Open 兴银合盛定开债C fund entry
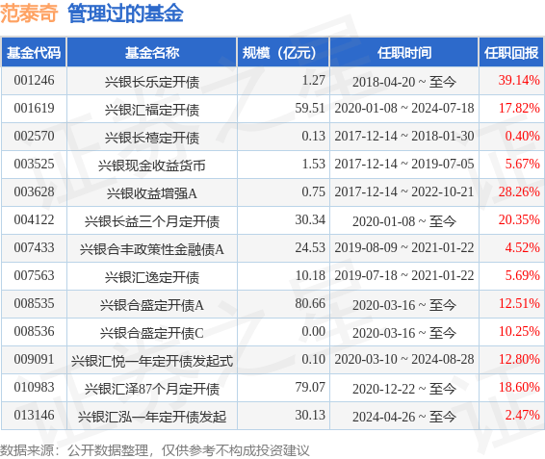The height and width of the screenshot is (459, 545). point(152,333)
